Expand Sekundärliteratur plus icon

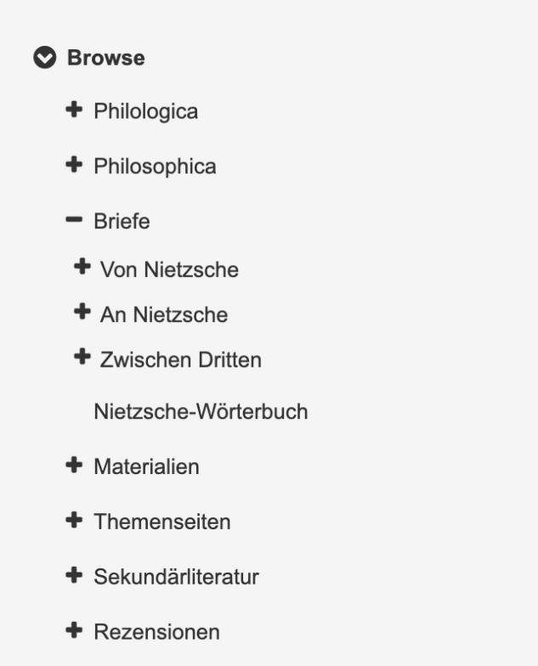pos(74,575)
